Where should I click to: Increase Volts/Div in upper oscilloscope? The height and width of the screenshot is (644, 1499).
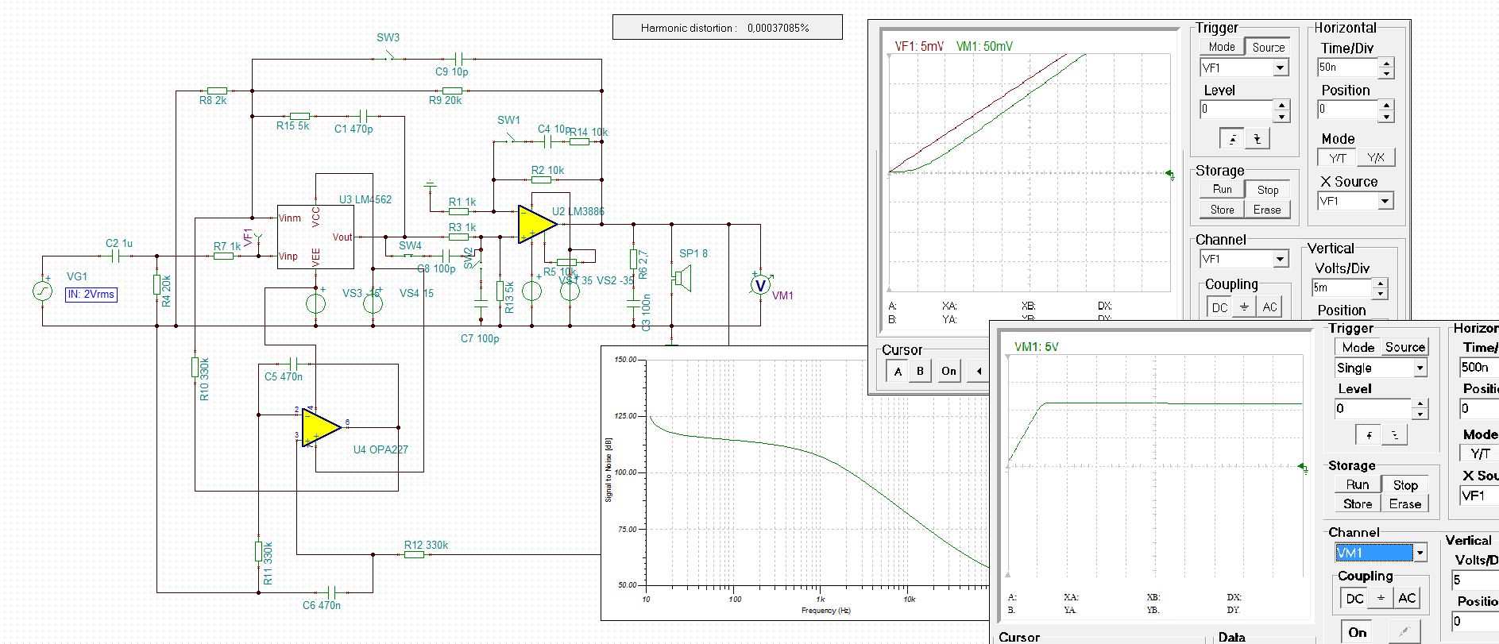[1381, 283]
